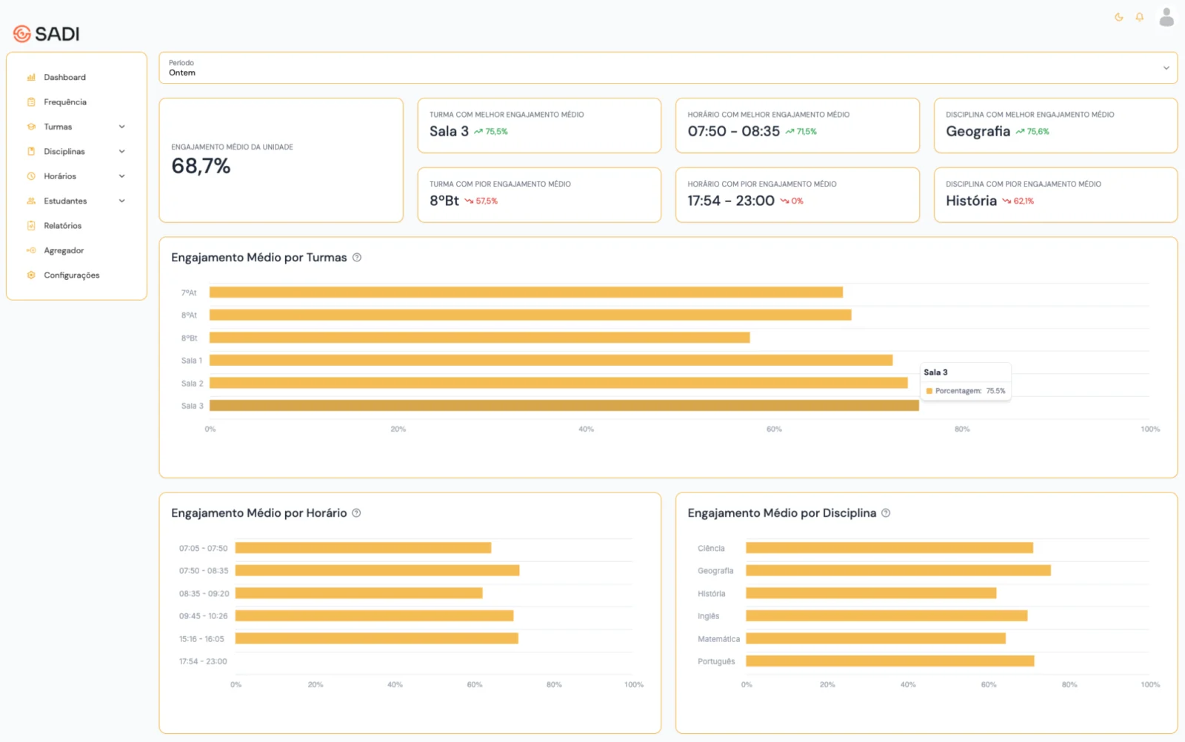1185x742 pixels.
Task: Open notifications bell icon
Action: point(1139,17)
